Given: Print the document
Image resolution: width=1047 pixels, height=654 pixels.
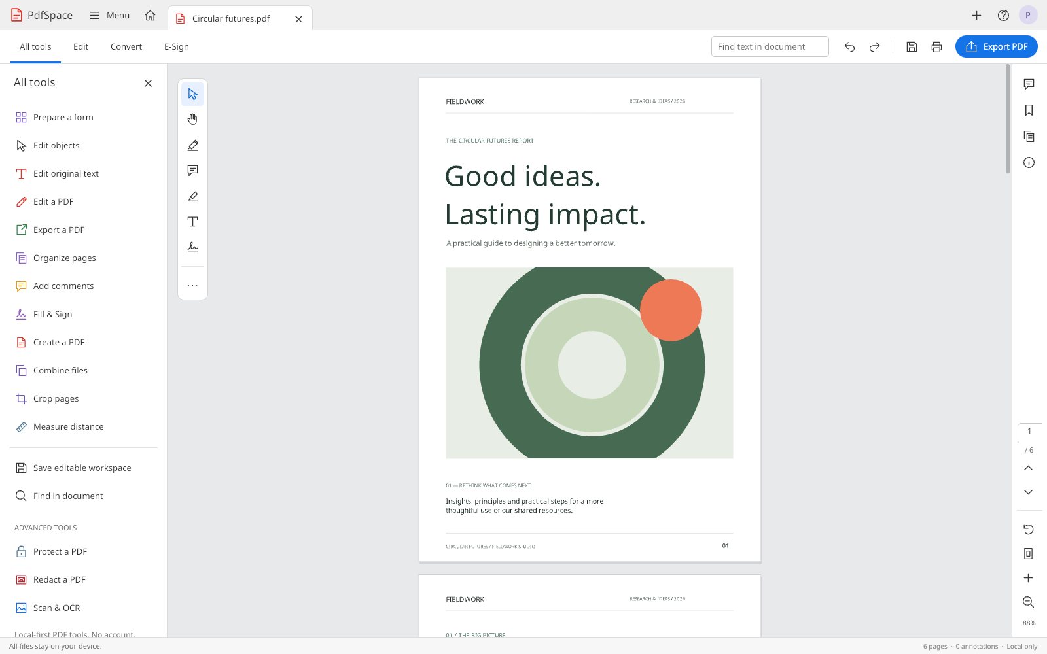Looking at the screenshot, I should tap(936, 46).
